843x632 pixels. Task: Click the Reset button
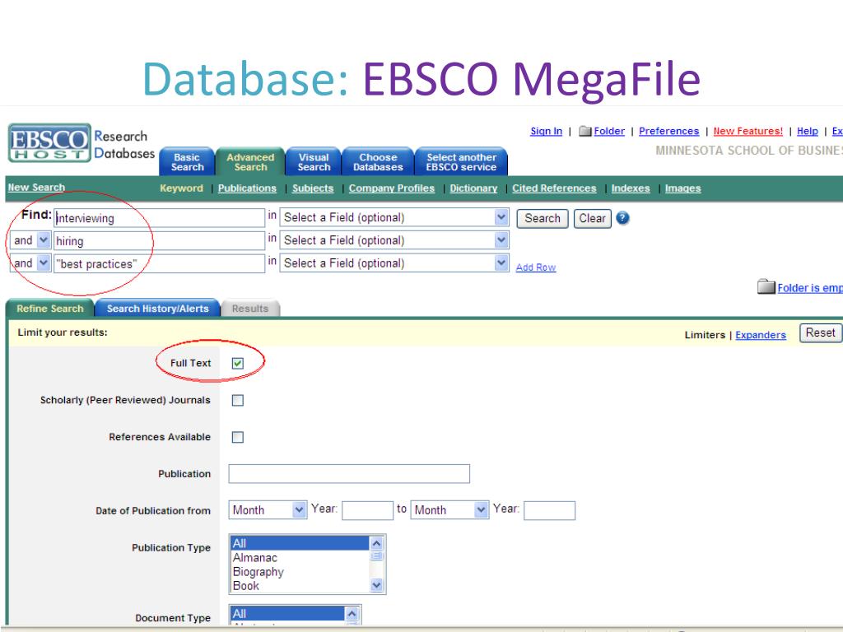pos(821,333)
